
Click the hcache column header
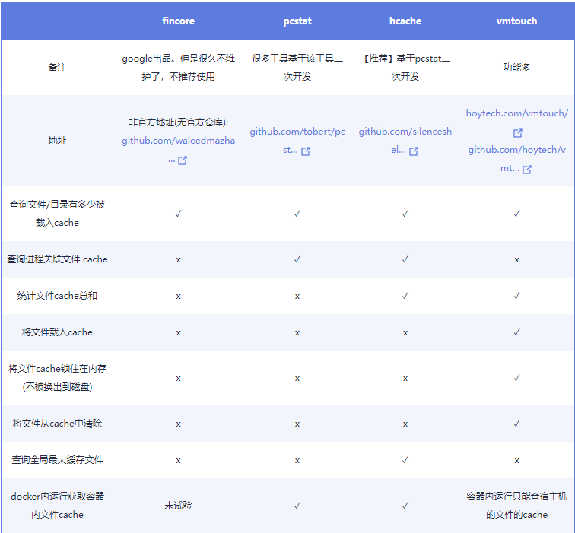pos(405,21)
